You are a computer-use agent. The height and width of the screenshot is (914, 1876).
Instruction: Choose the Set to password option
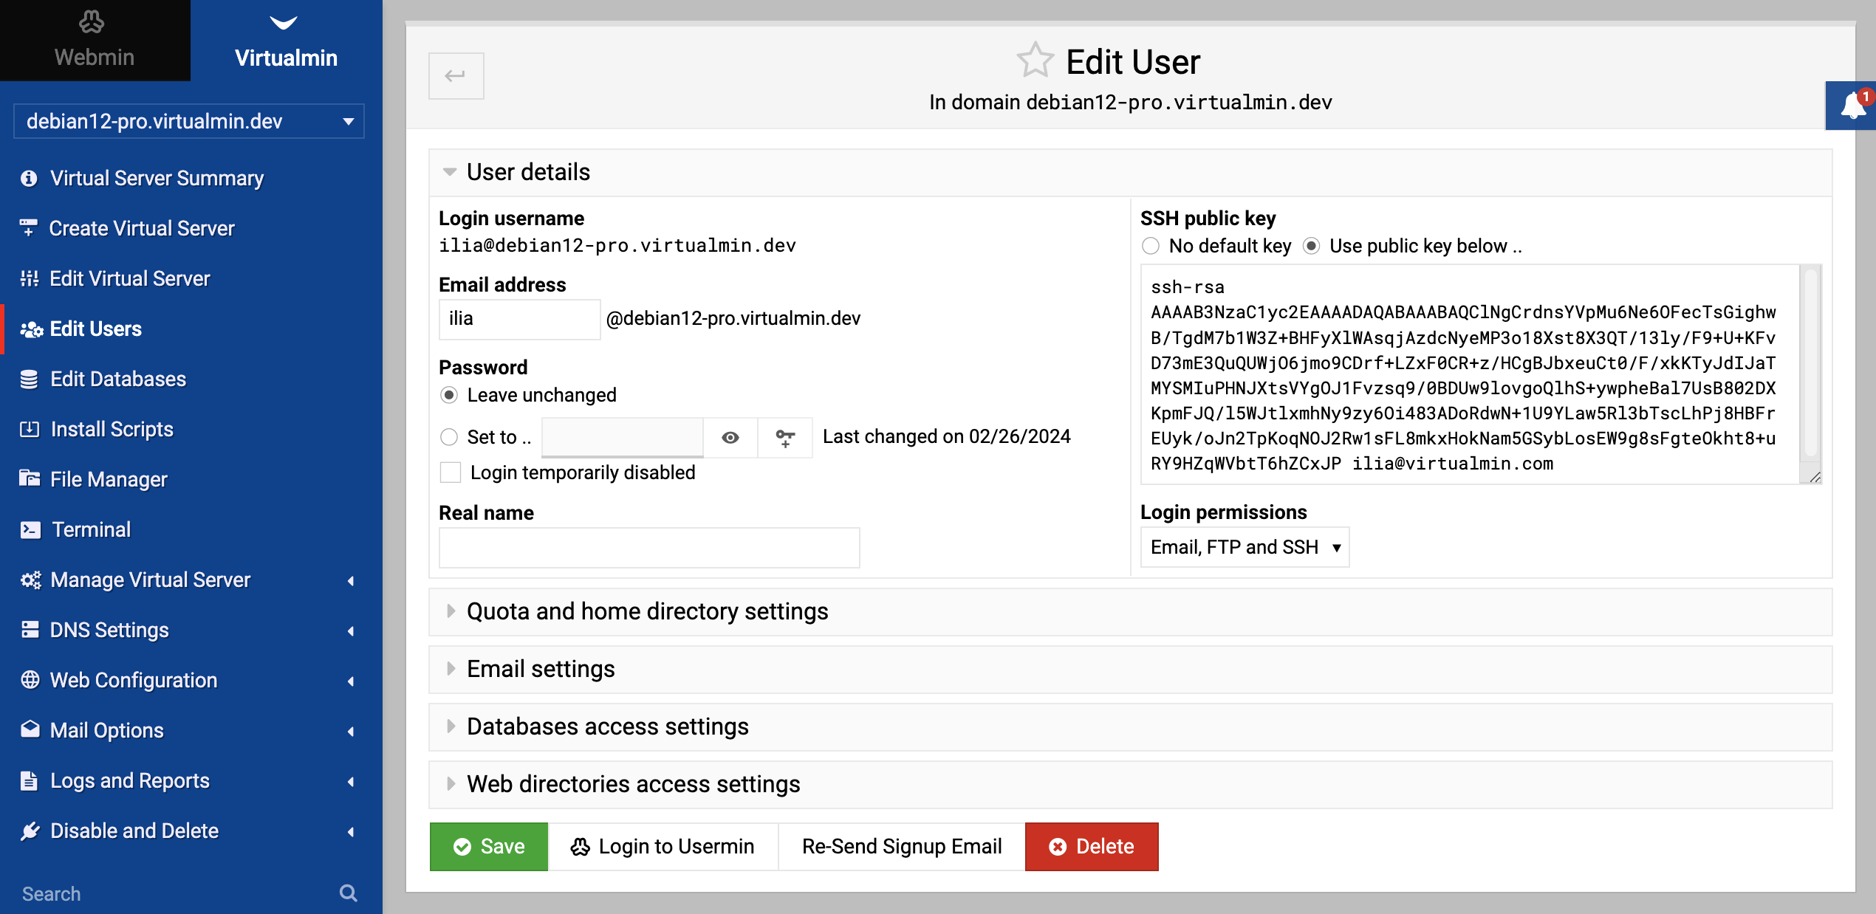click(x=449, y=437)
